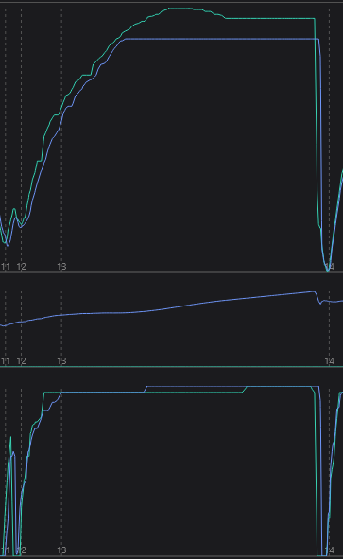Select marker 11 in the top graph
343x559 pixels.
[x=6, y=267]
